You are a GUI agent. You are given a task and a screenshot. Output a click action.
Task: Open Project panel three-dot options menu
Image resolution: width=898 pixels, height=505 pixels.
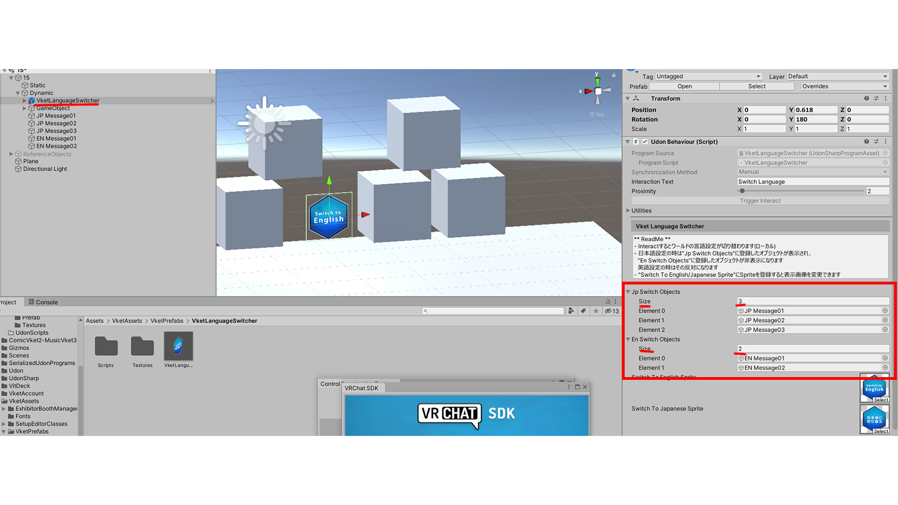point(616,301)
